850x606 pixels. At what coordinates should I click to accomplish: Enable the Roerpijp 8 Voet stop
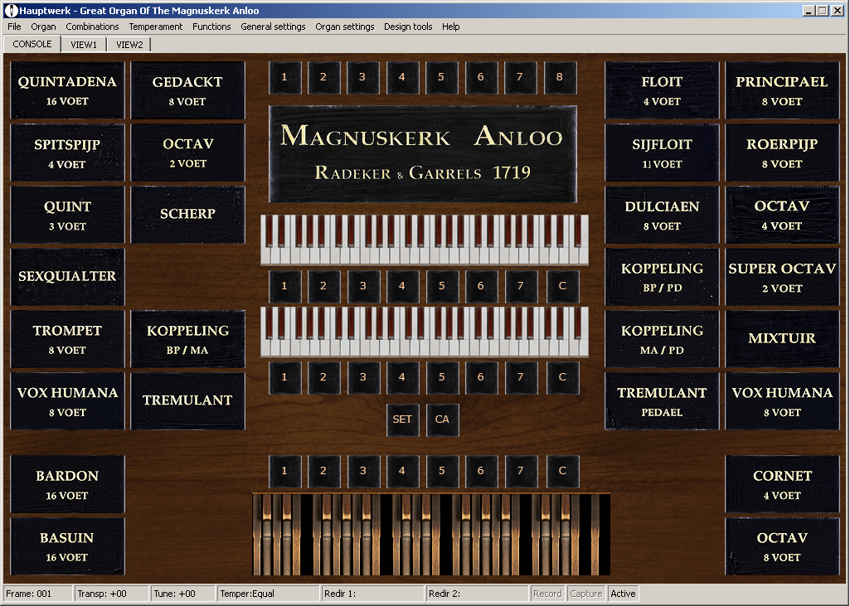coord(782,153)
